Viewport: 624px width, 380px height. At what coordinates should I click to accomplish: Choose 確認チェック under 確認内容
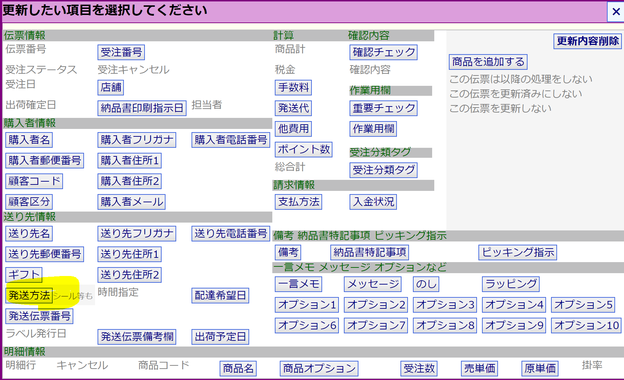coord(383,52)
